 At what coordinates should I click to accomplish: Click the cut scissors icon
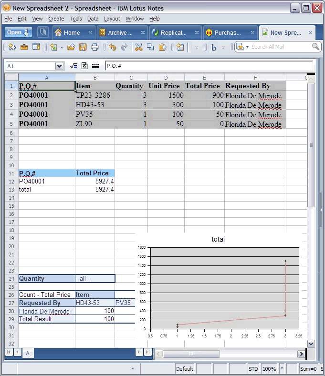pyautogui.click(x=138, y=47)
